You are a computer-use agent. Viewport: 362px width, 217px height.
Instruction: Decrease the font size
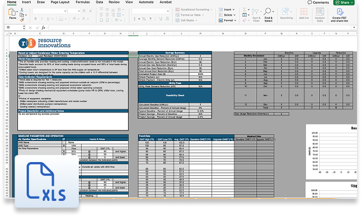90,11
